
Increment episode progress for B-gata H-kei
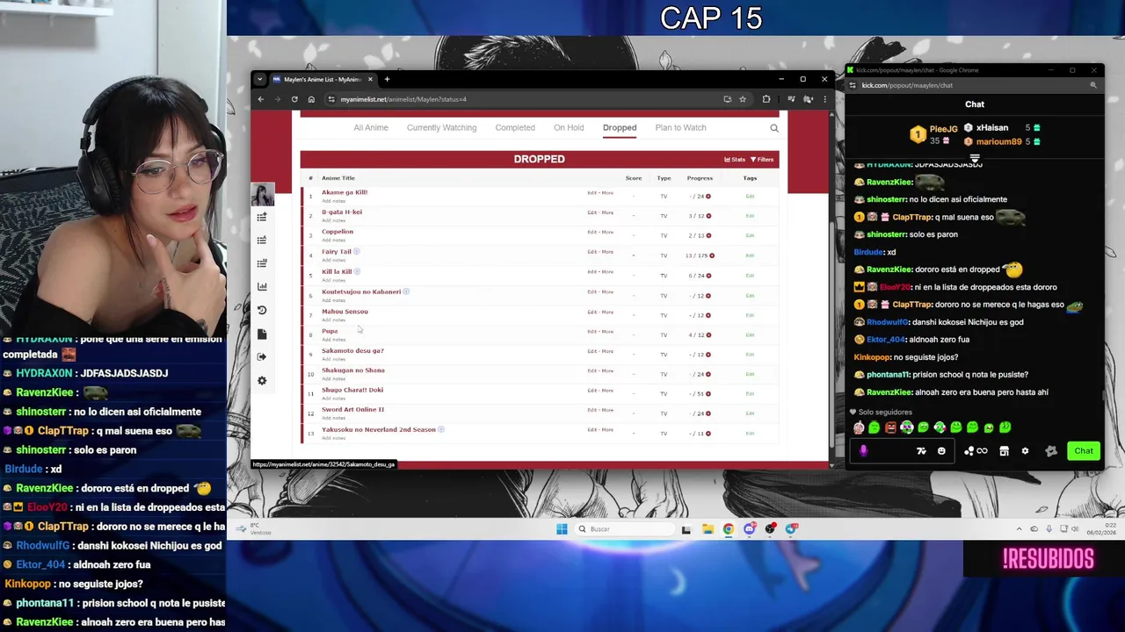[708, 216]
